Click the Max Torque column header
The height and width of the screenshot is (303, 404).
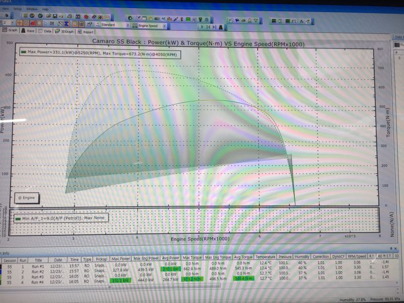[192, 258]
